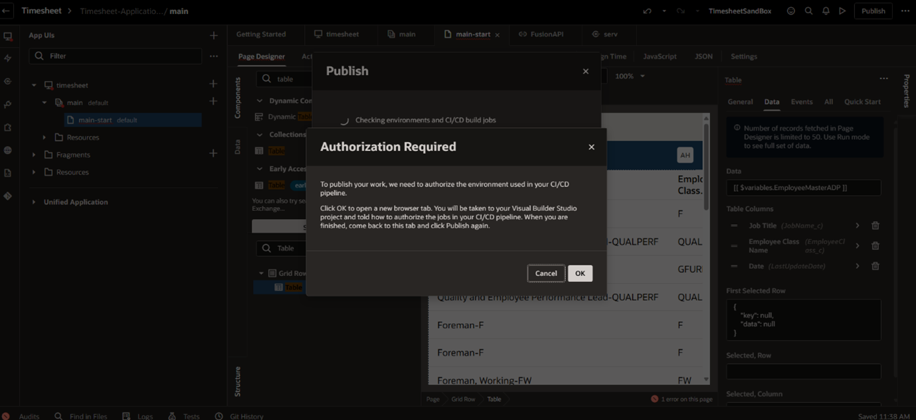This screenshot has width=916, height=420.
Task: Open the search magnifier in header
Action: pos(808,11)
